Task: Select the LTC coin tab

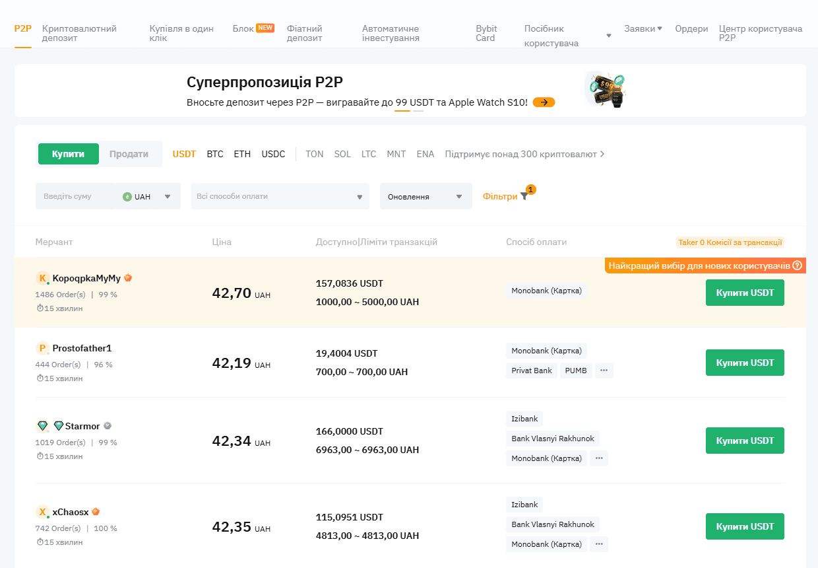Action: (369, 154)
